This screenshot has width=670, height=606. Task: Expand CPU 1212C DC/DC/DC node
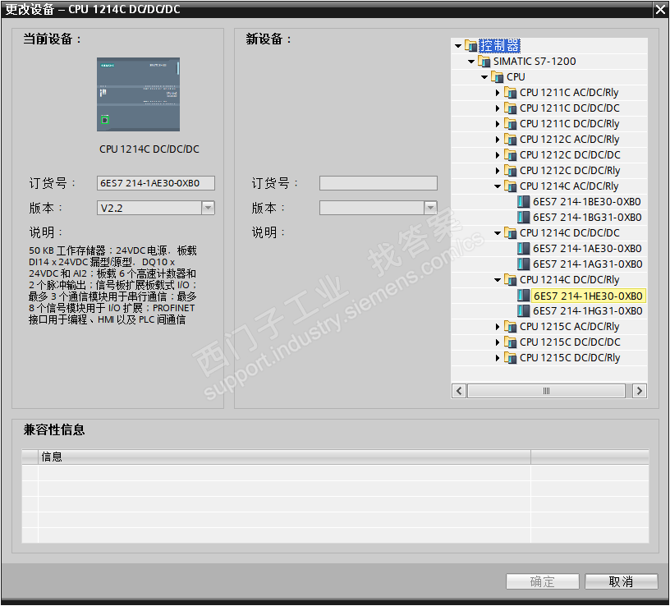click(498, 155)
